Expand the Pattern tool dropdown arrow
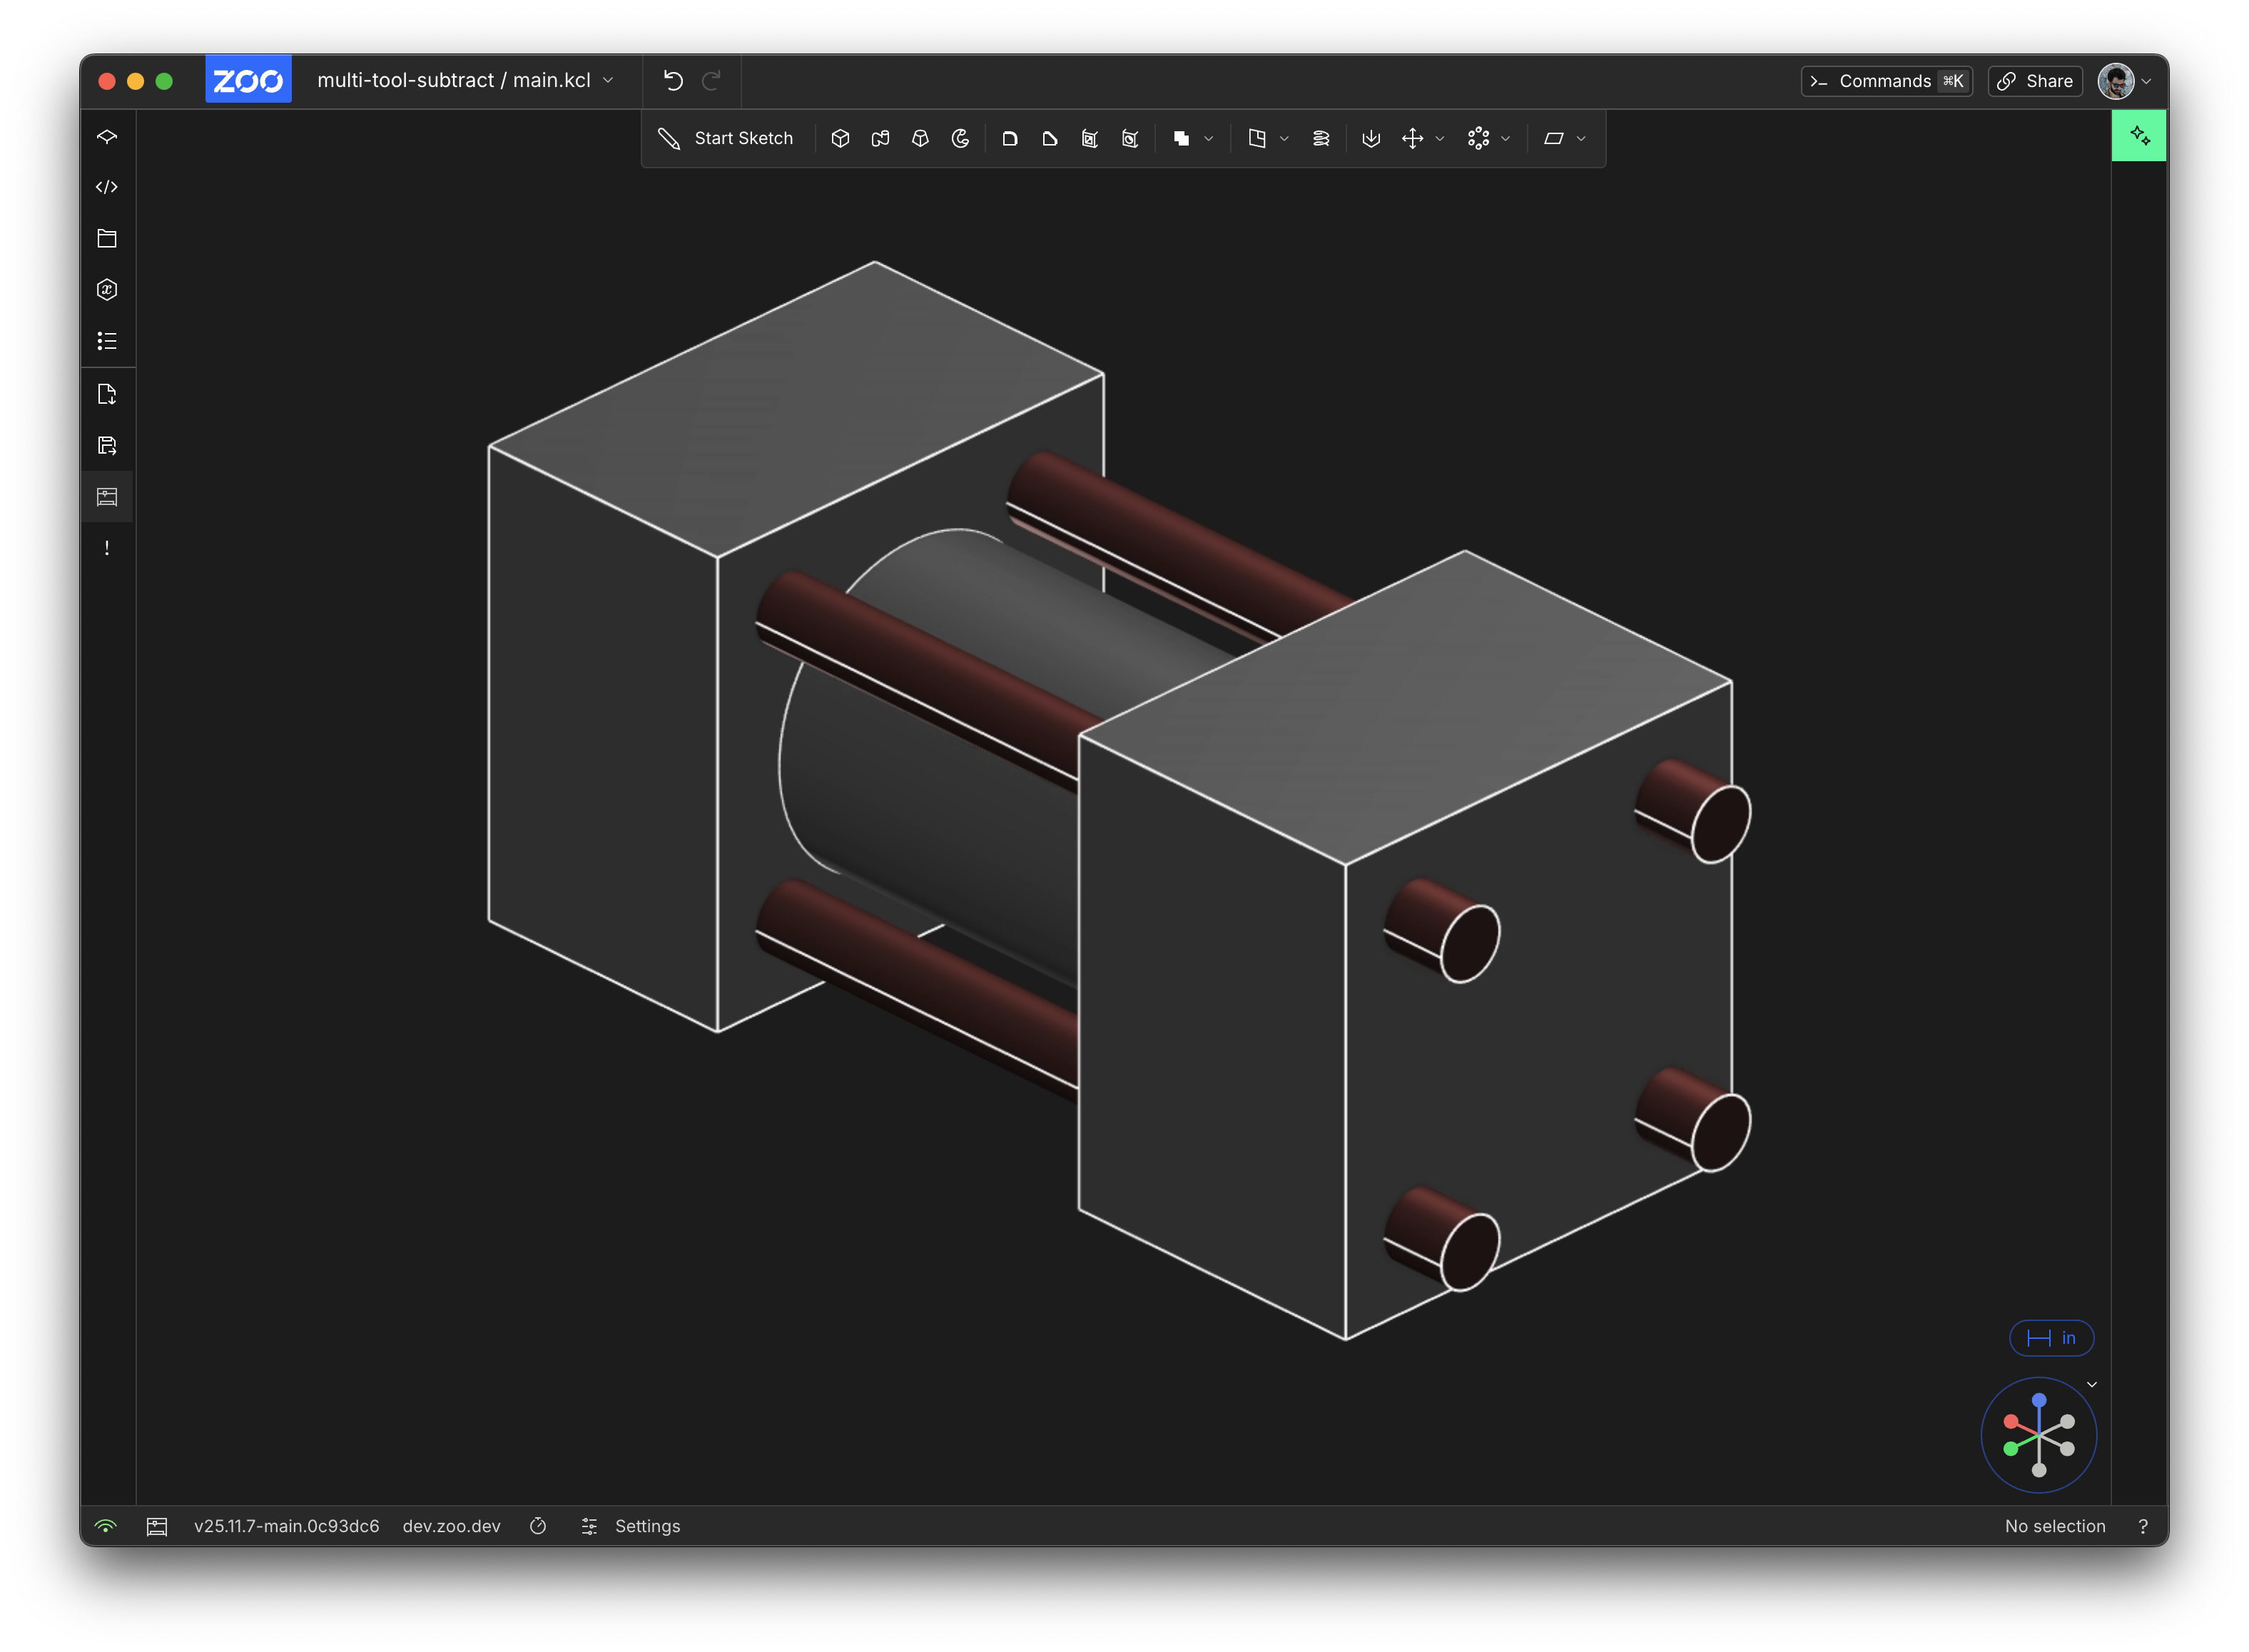 coord(1506,139)
